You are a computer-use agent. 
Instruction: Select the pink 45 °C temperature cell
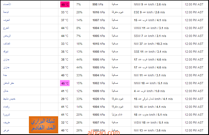[x=65, y=83]
